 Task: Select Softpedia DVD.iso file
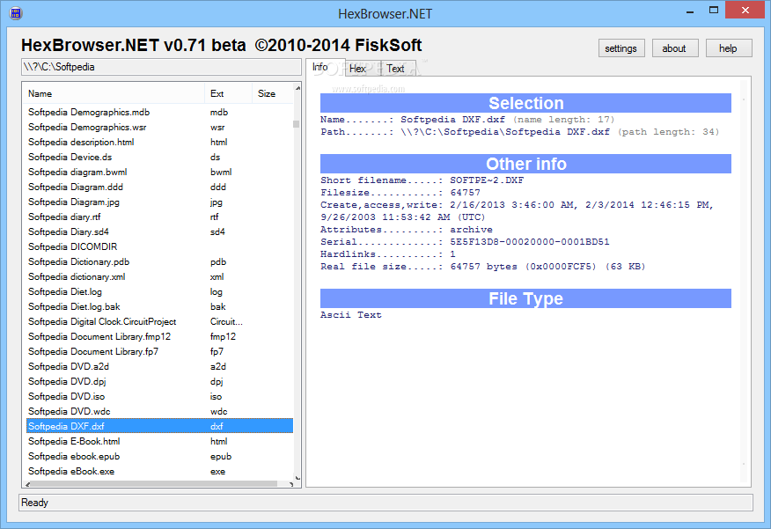[159, 396]
